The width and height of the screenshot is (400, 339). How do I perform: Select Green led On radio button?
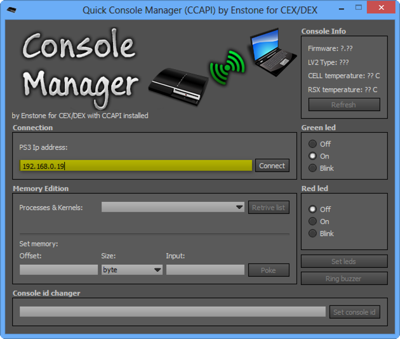point(312,156)
